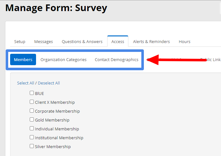Click the Members sub-tab button

[x=23, y=59]
